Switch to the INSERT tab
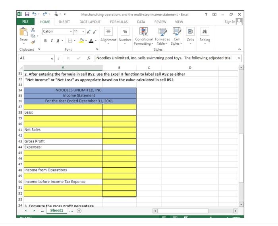Screen dimensions: 278x226 tap(64, 22)
